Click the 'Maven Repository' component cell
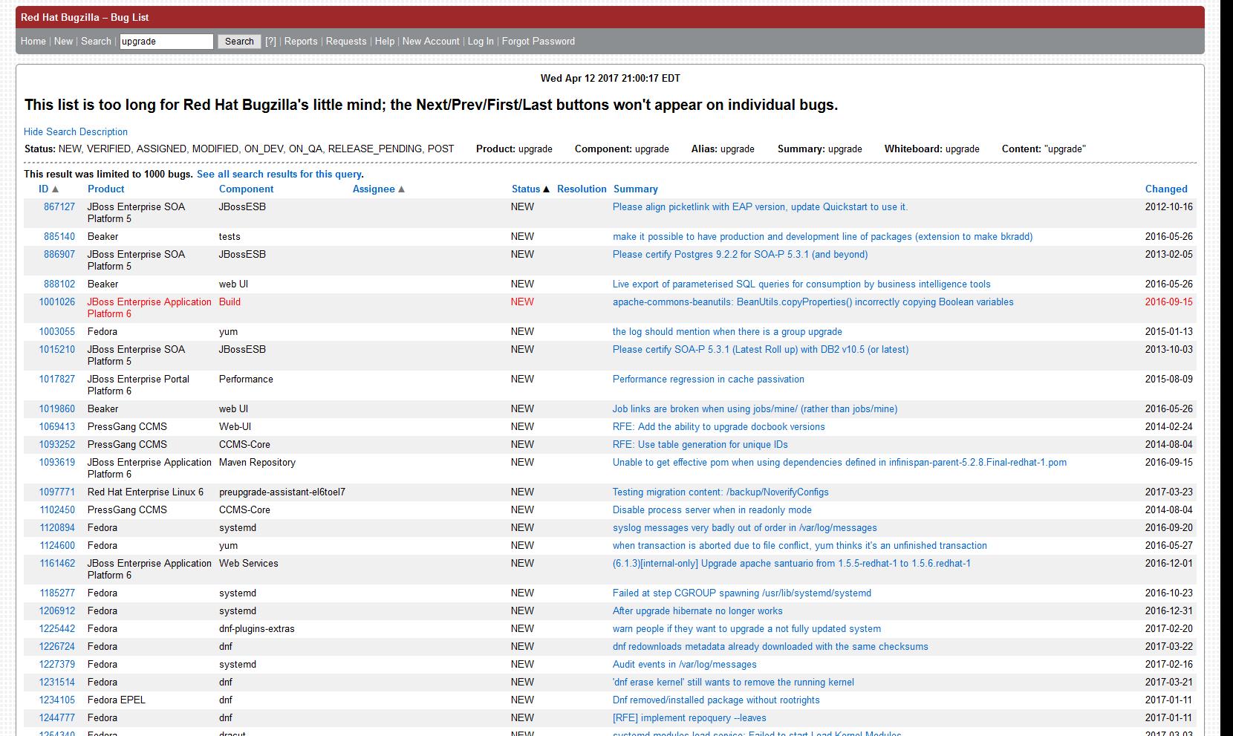Image resolution: width=1233 pixels, height=736 pixels. coord(257,463)
